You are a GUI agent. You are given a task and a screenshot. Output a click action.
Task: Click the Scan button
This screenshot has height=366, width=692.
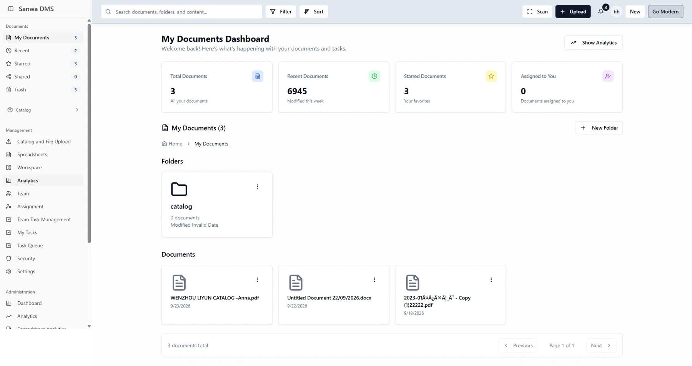[x=537, y=12]
